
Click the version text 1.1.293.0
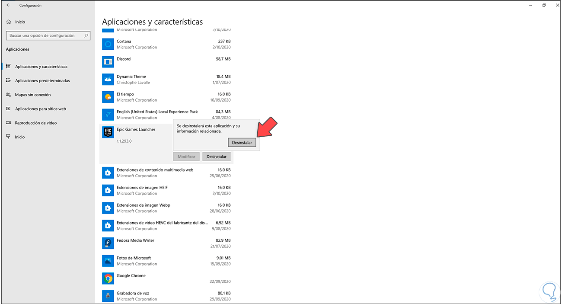point(124,141)
